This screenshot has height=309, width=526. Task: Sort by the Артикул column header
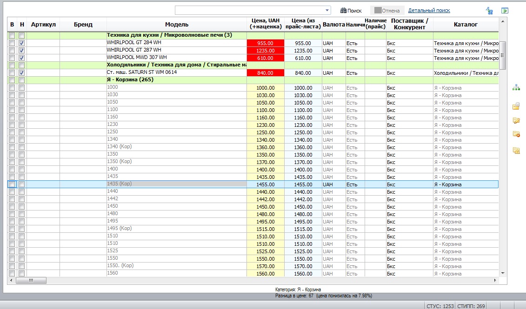(x=43, y=25)
